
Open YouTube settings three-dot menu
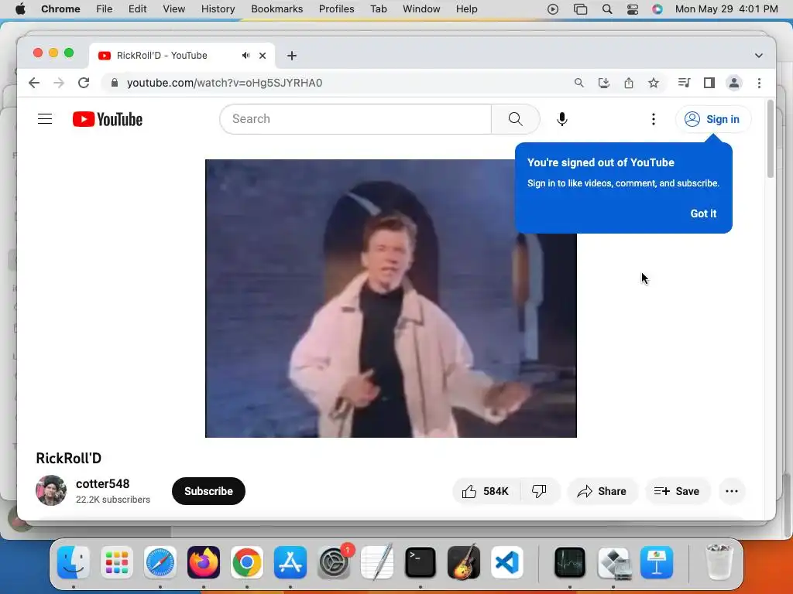pyautogui.click(x=654, y=119)
